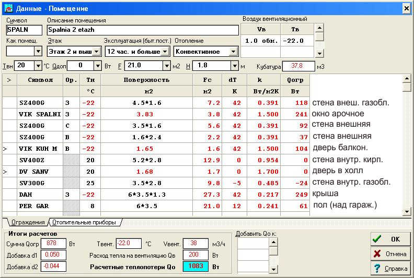The width and height of the screenshot is (414, 278).
Task: Click main table scroll down arrow
Action: coord(407,211)
